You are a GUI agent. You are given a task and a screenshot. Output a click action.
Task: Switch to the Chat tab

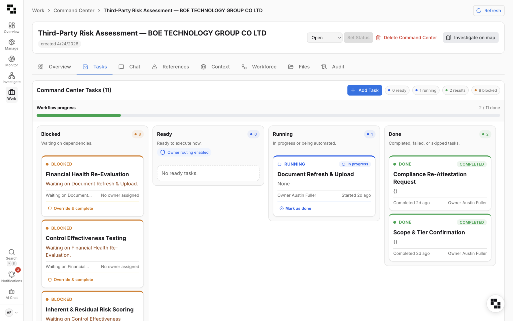click(129, 67)
